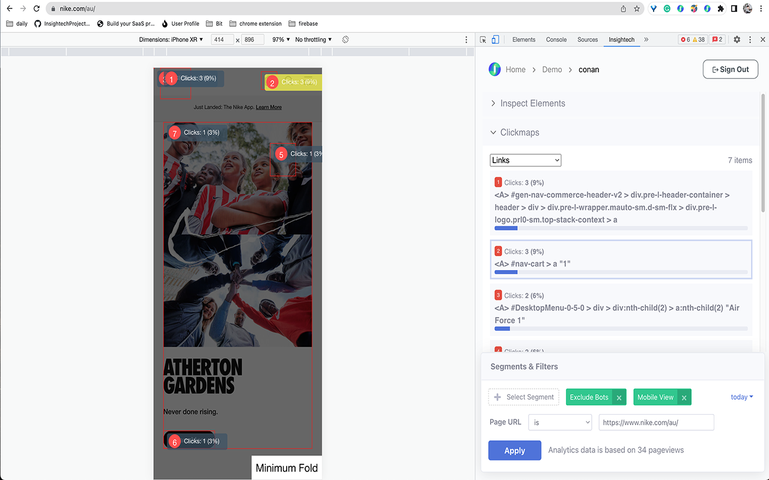The width and height of the screenshot is (769, 480).
Task: Switch to the Elements tab
Action: pos(523,39)
